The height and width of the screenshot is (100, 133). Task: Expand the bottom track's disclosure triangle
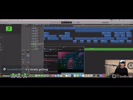pyautogui.click(x=31, y=49)
